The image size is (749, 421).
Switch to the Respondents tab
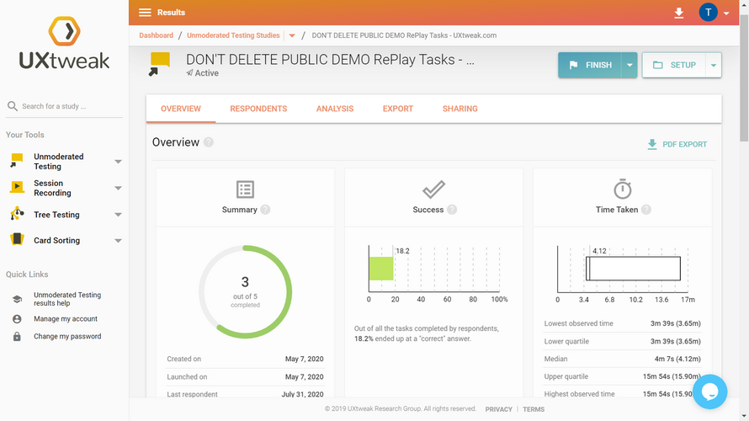[x=258, y=109]
